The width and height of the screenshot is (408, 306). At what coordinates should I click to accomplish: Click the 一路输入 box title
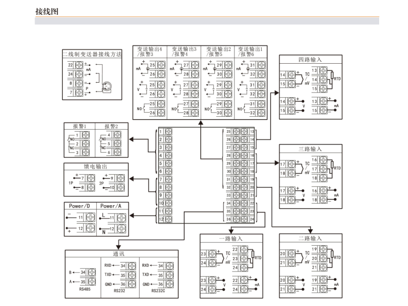tap(230, 239)
